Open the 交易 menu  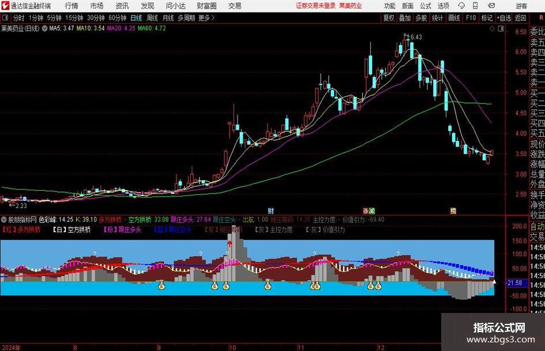(x=235, y=6)
